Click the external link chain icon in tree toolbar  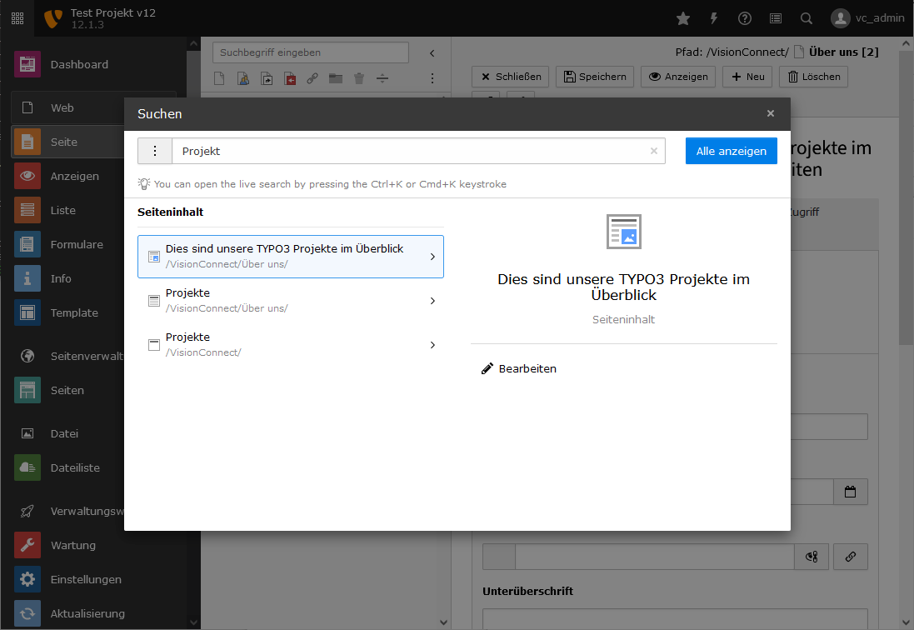312,78
